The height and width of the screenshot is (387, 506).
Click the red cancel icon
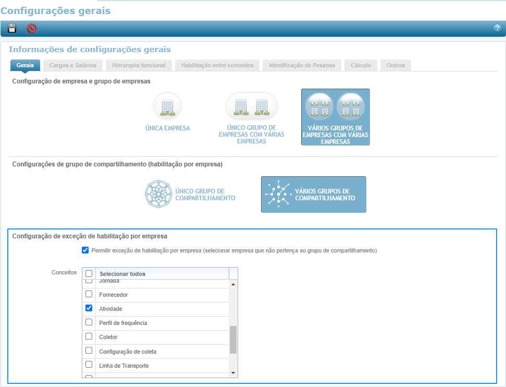click(x=32, y=28)
